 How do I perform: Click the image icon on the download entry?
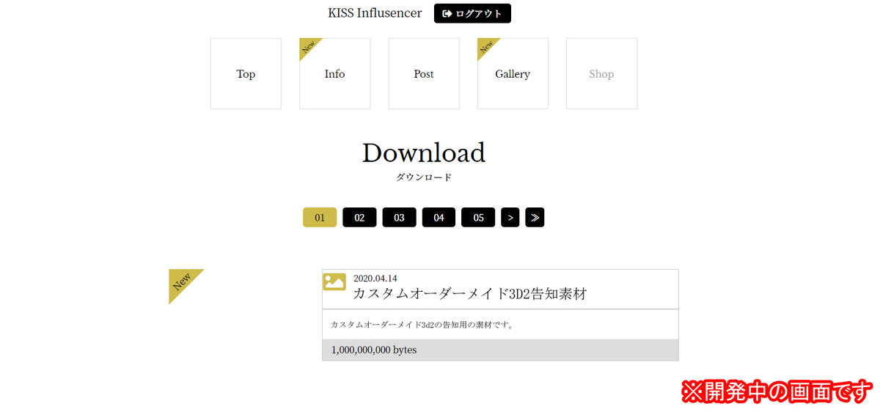(x=334, y=282)
